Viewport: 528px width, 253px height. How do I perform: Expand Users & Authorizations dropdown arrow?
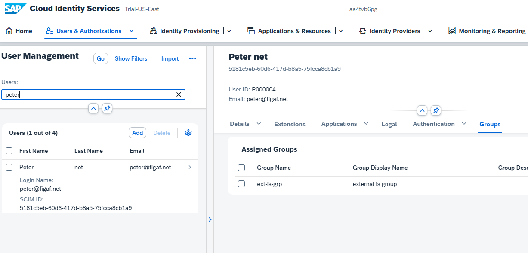(x=132, y=31)
